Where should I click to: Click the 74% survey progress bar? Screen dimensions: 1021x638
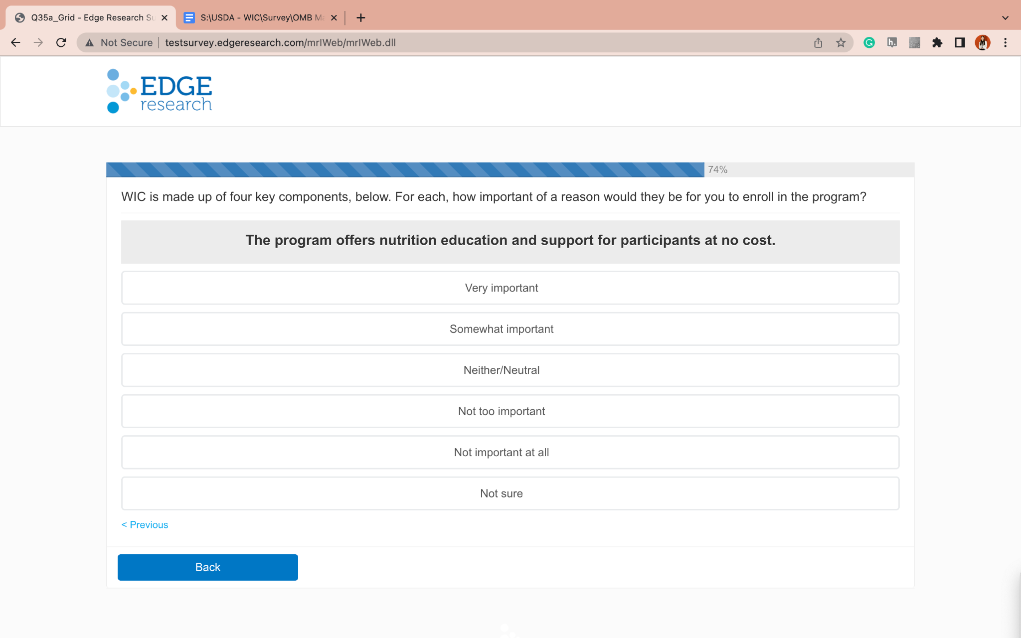405,170
